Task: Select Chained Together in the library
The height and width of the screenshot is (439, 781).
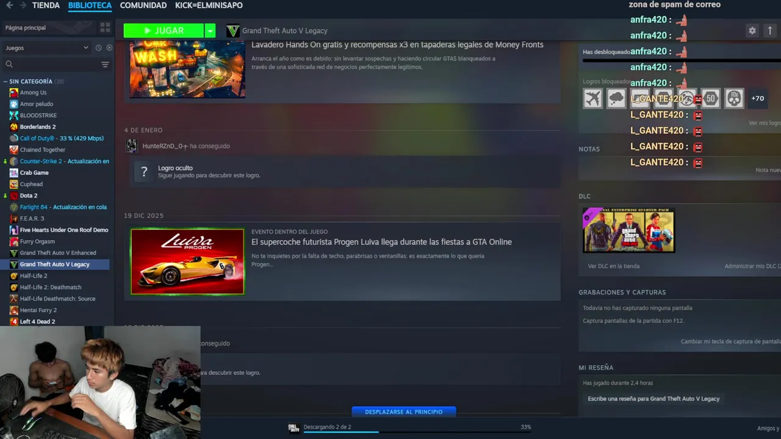Action: pyautogui.click(x=43, y=150)
